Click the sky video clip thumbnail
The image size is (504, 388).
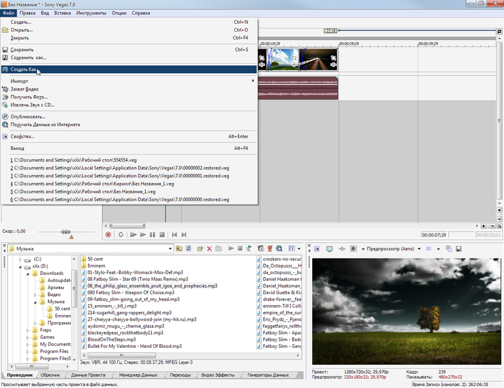(283, 59)
